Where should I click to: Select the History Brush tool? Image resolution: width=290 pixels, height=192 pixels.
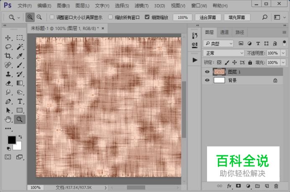(20, 74)
